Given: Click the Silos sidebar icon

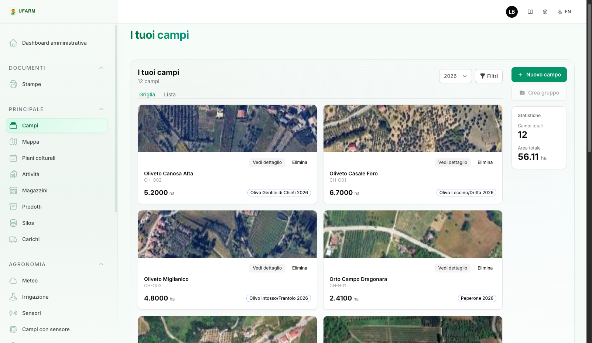Looking at the screenshot, I should pyautogui.click(x=13, y=223).
